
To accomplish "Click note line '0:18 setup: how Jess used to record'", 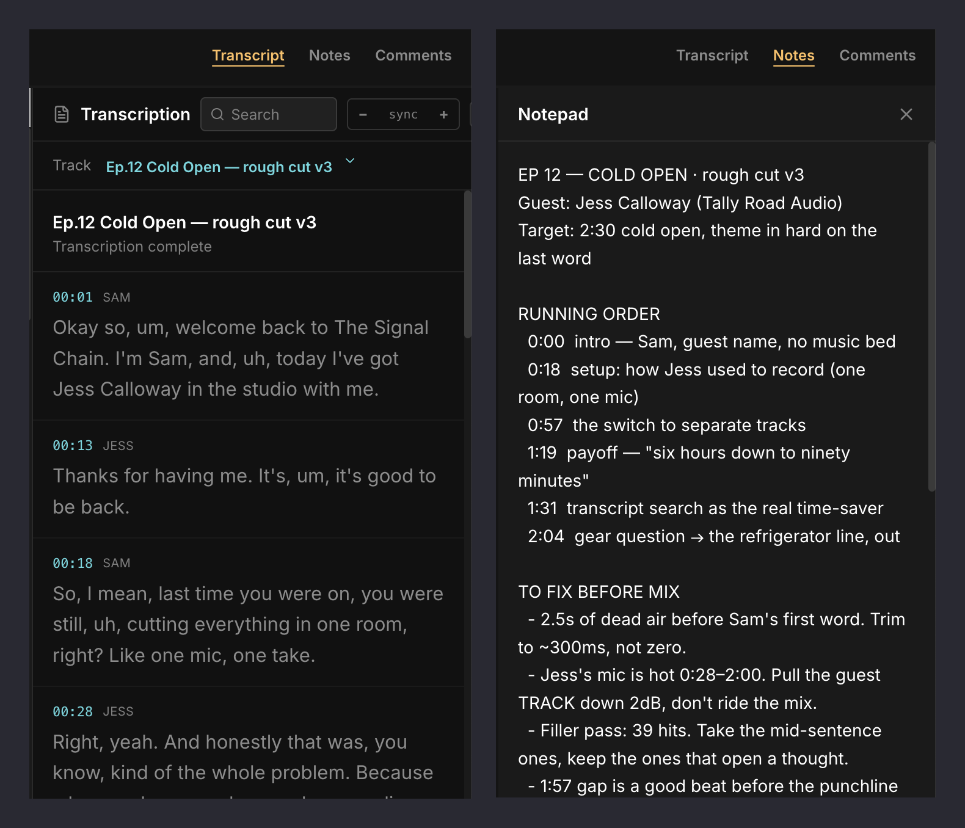I will tap(691, 383).
